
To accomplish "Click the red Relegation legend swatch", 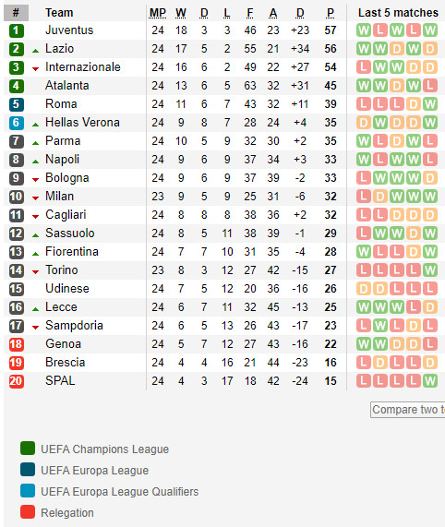I will pos(28,512).
